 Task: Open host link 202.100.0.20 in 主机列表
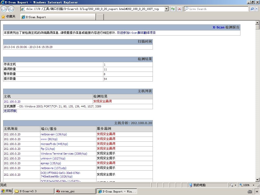(12, 102)
